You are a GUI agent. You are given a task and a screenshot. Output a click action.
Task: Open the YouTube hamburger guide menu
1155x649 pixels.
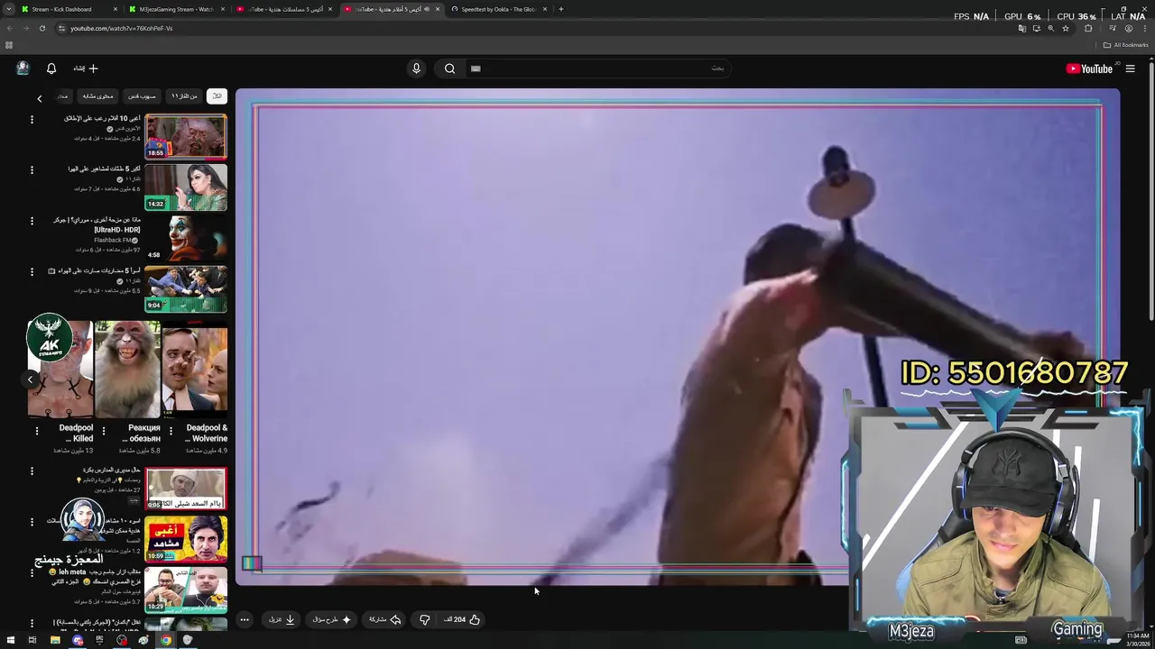pos(1130,69)
